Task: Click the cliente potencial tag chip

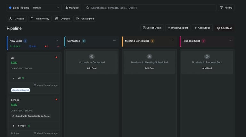Action: tap(20, 90)
